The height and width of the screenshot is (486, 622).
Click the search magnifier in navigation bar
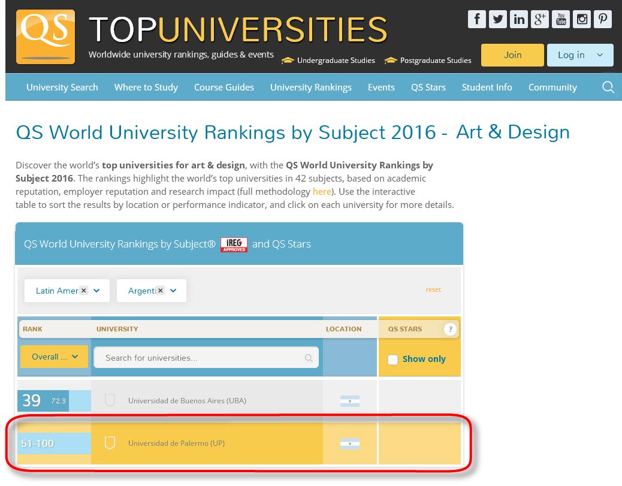(608, 87)
